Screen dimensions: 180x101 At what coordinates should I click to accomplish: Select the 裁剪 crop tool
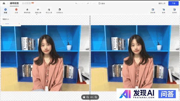click(x=164, y=11)
